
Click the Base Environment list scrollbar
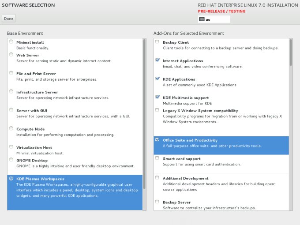(x=144, y=114)
